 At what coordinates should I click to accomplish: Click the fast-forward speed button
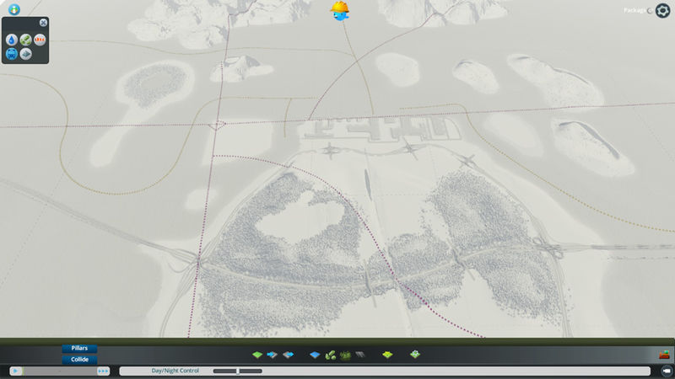click(103, 371)
